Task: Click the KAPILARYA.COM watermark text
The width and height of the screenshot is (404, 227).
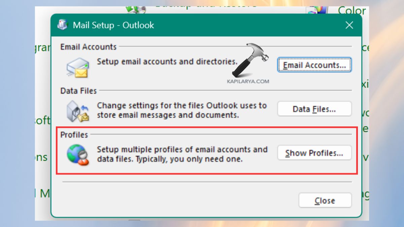Action: pos(248,81)
